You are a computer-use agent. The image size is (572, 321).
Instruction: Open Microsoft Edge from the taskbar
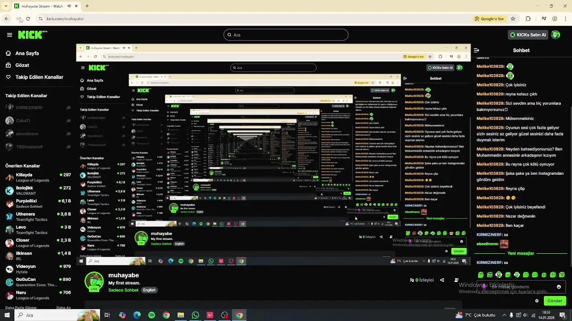pos(137,315)
